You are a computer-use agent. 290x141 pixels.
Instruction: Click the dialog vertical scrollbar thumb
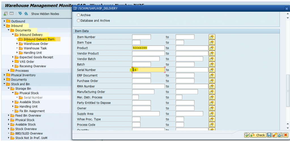tap(288, 91)
